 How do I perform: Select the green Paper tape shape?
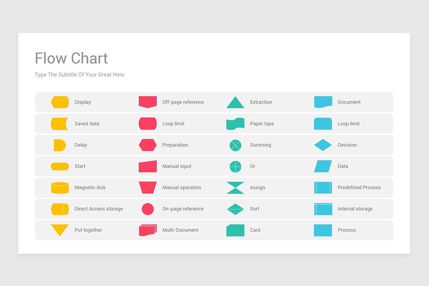235,124
